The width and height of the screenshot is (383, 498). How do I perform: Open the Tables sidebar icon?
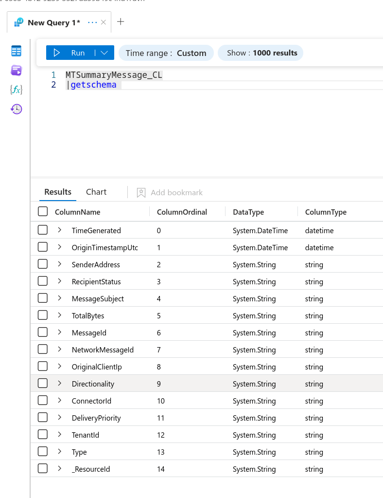tap(17, 51)
